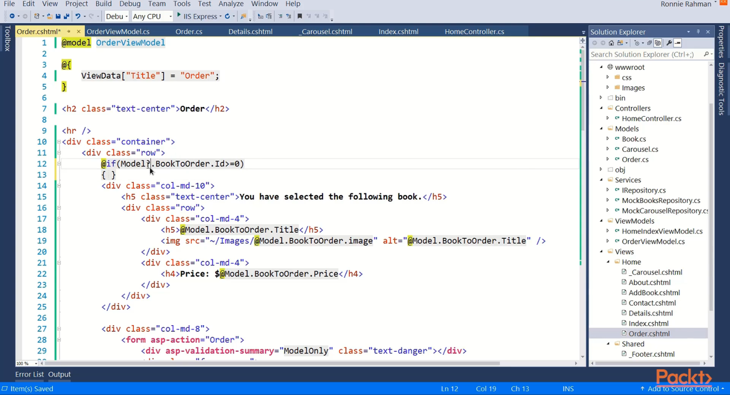Toggle pin on the Order.cshtml tab
This screenshot has height=395, width=730.
[69, 32]
